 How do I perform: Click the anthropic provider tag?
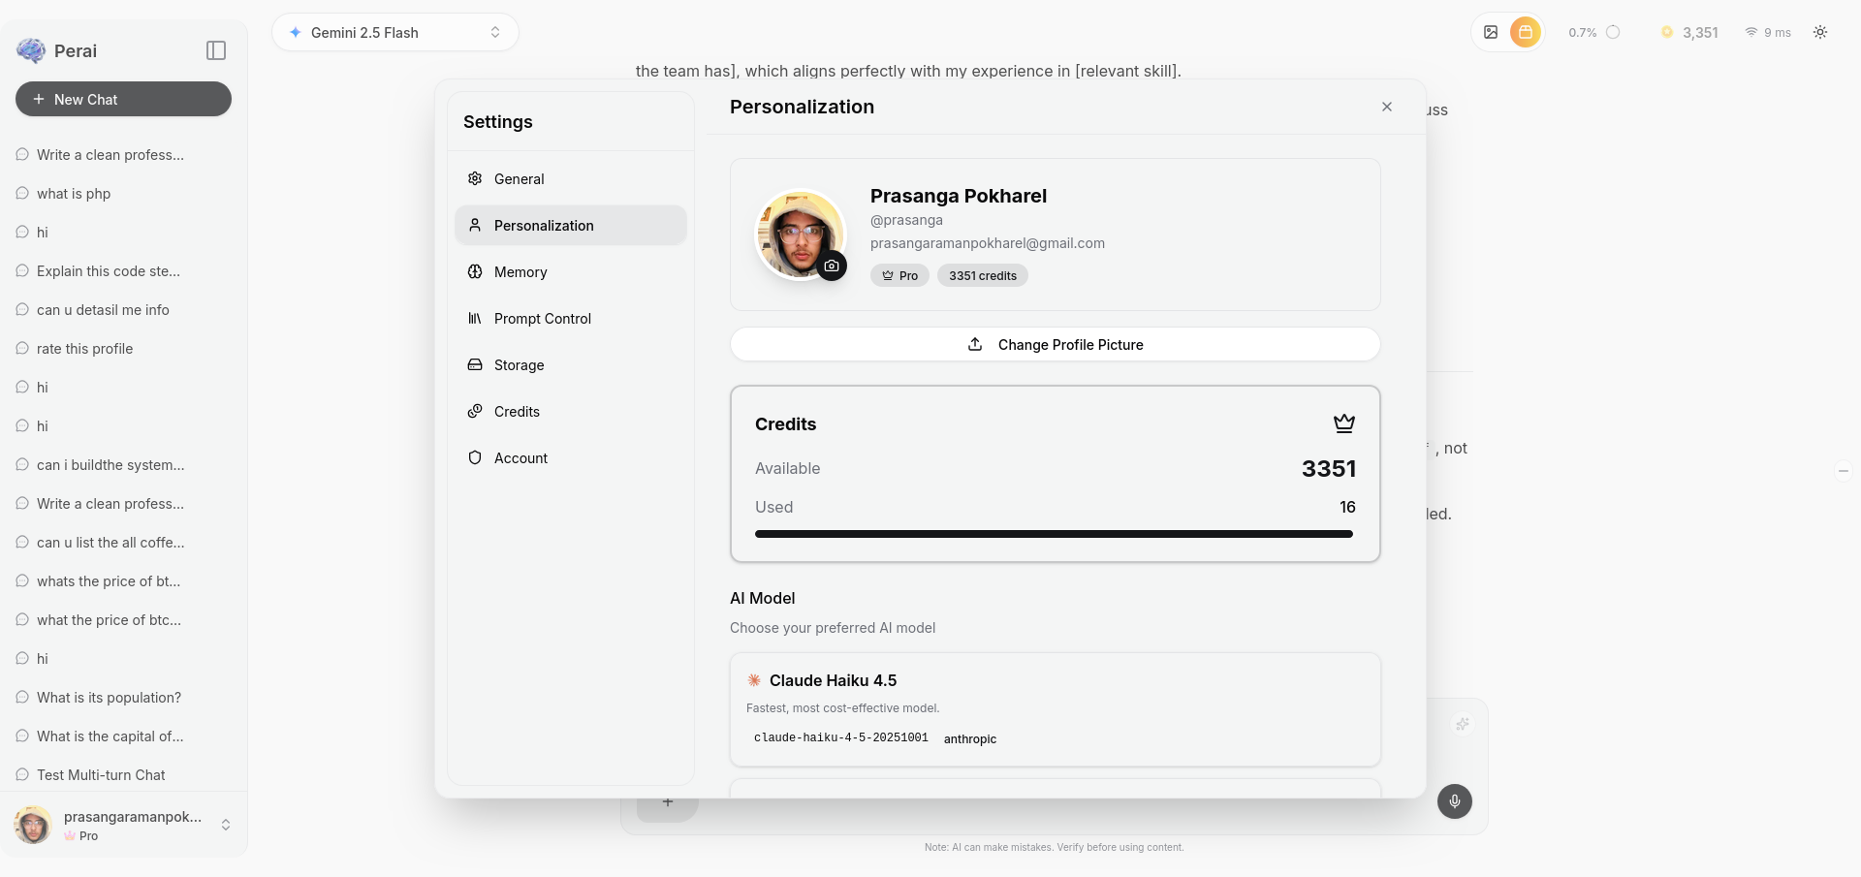[x=970, y=738]
